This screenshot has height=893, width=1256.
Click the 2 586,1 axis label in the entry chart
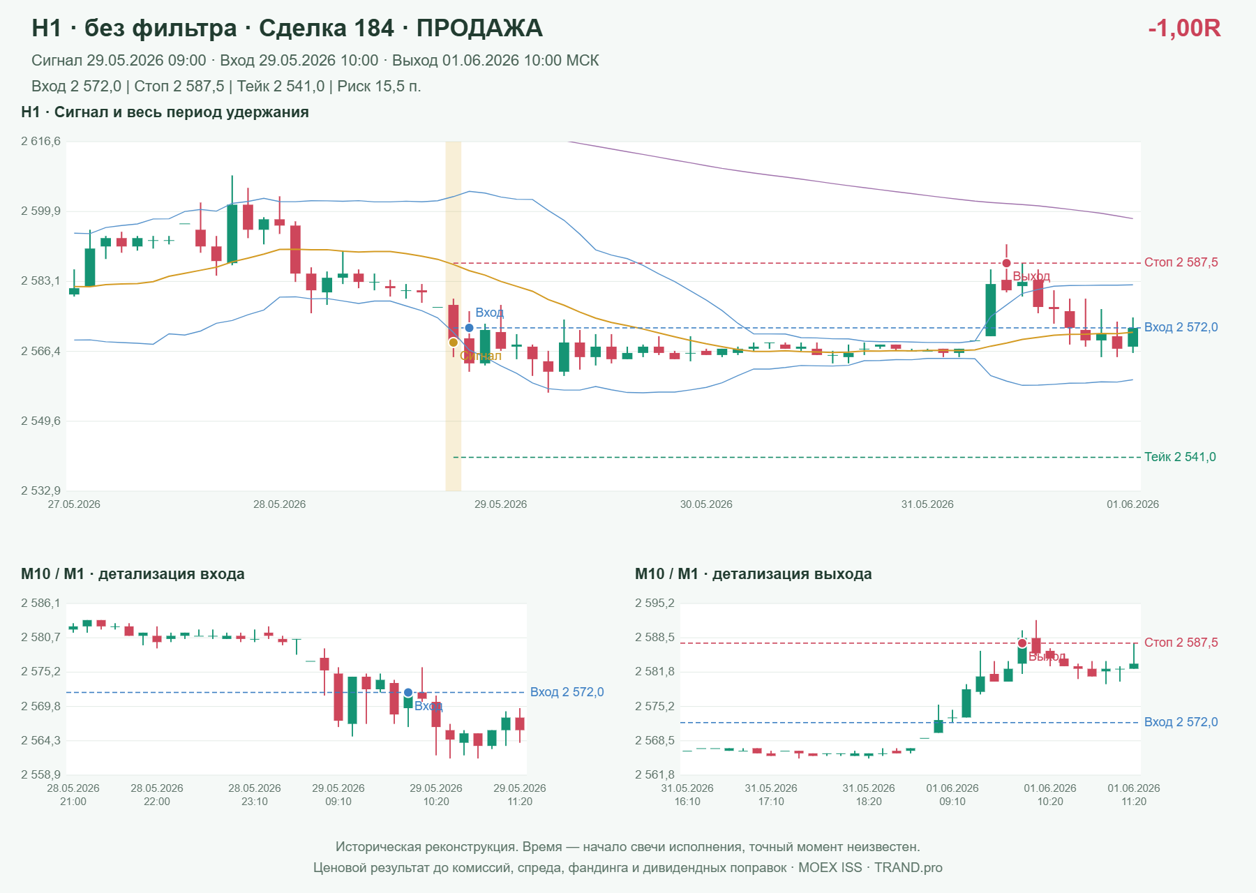tap(40, 603)
